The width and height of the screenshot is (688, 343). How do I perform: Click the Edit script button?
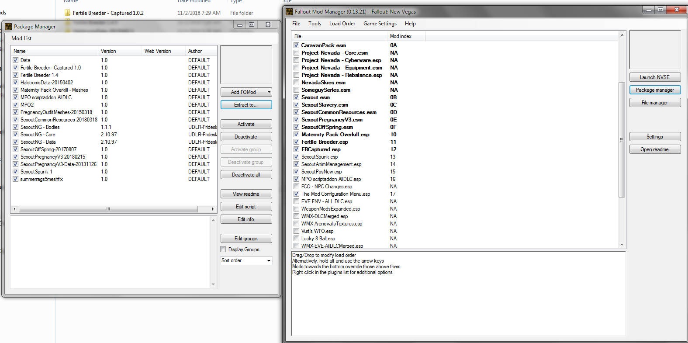click(x=246, y=207)
